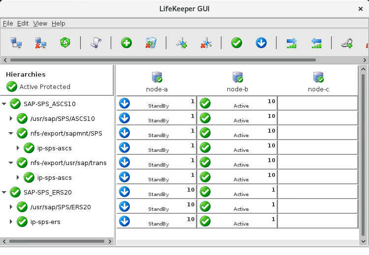Select the SAP-SPS_ERS20 resource label
The image size is (369, 255).
[48, 192]
